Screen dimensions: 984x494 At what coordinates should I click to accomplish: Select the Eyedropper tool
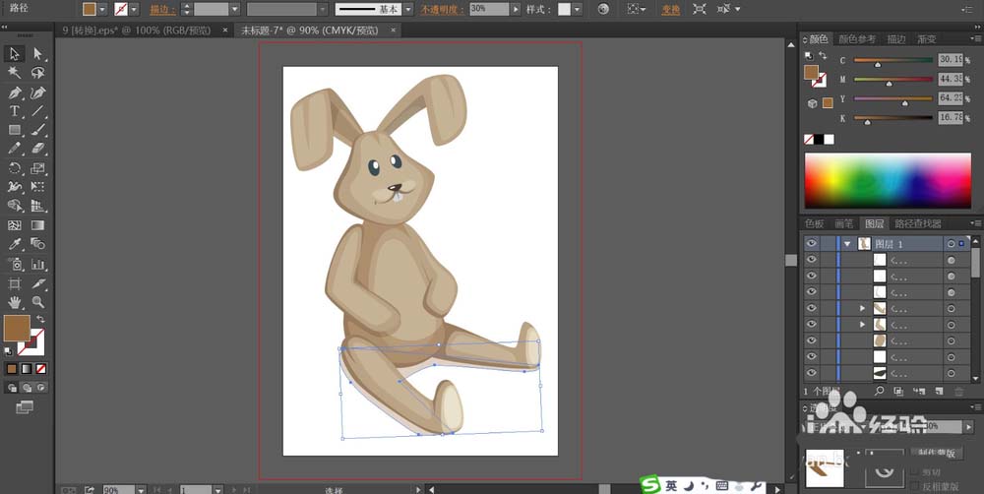pyautogui.click(x=15, y=244)
